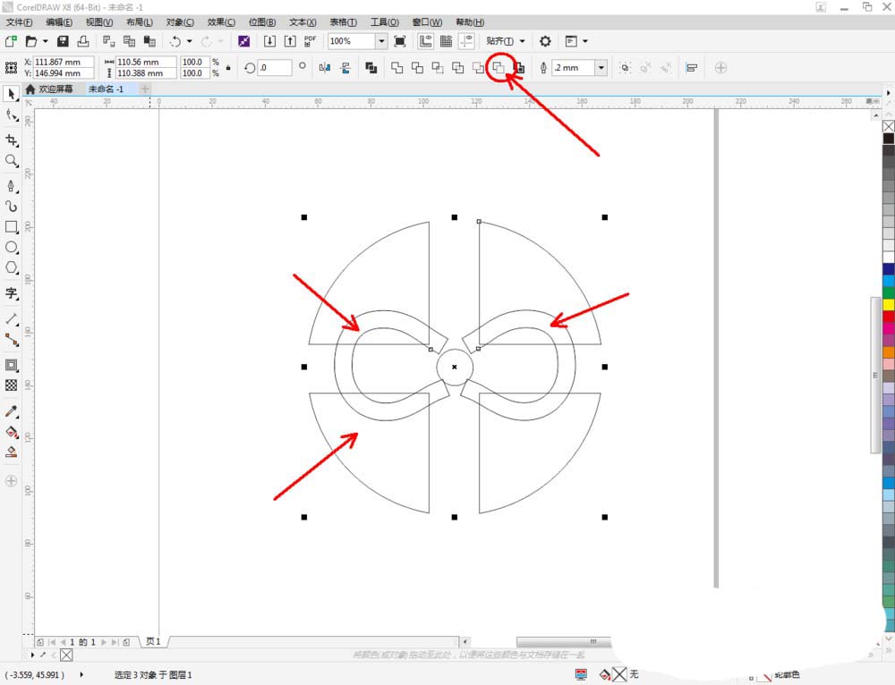Click the X position input field

pyautogui.click(x=64, y=62)
